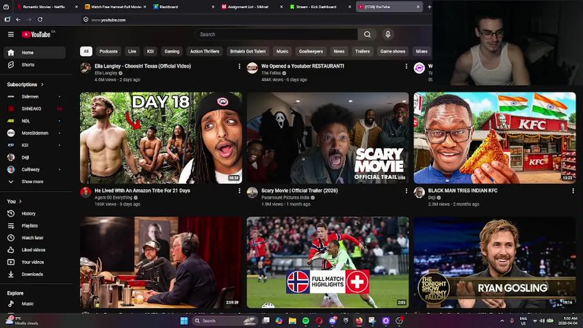Go to YouTube home via the logo
The width and height of the screenshot is (583, 328).
[36, 34]
